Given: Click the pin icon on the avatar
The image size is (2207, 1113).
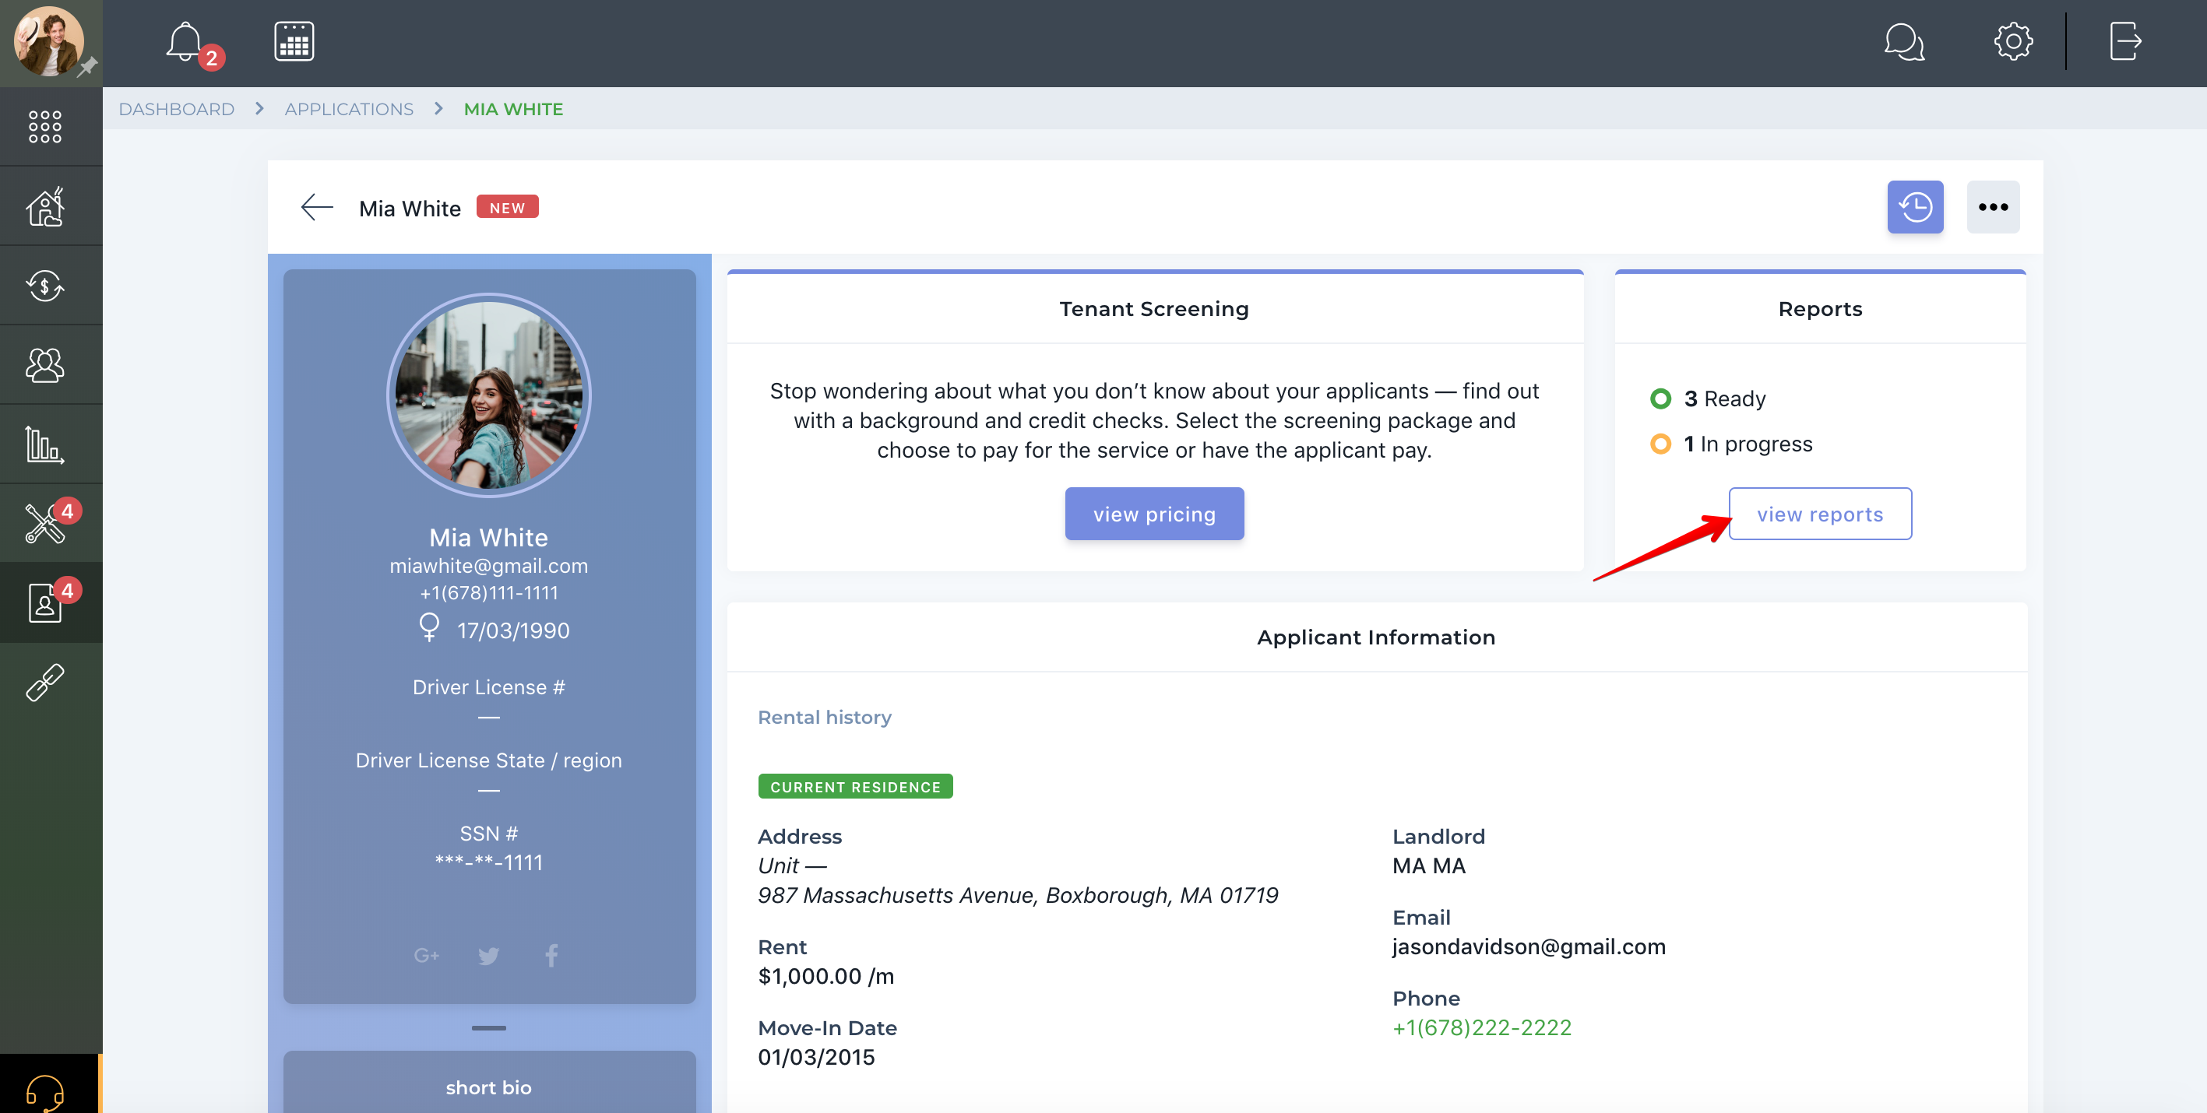Looking at the screenshot, I should point(86,67).
